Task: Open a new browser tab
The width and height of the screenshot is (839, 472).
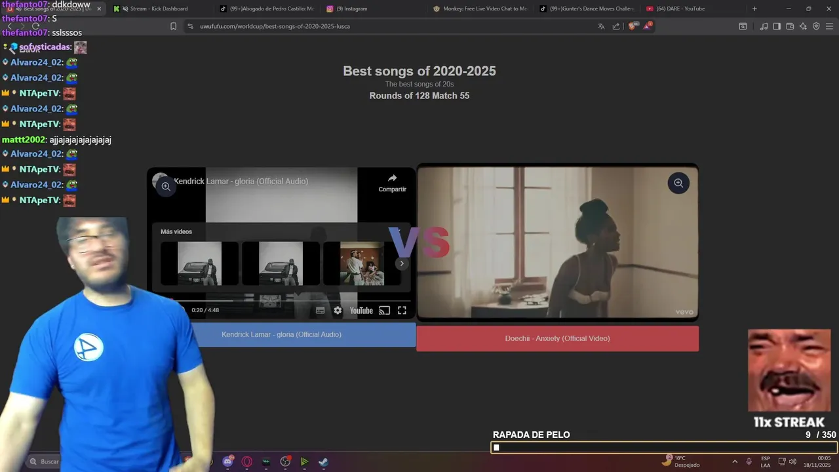Action: pos(754,9)
